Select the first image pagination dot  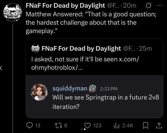coord(82,129)
